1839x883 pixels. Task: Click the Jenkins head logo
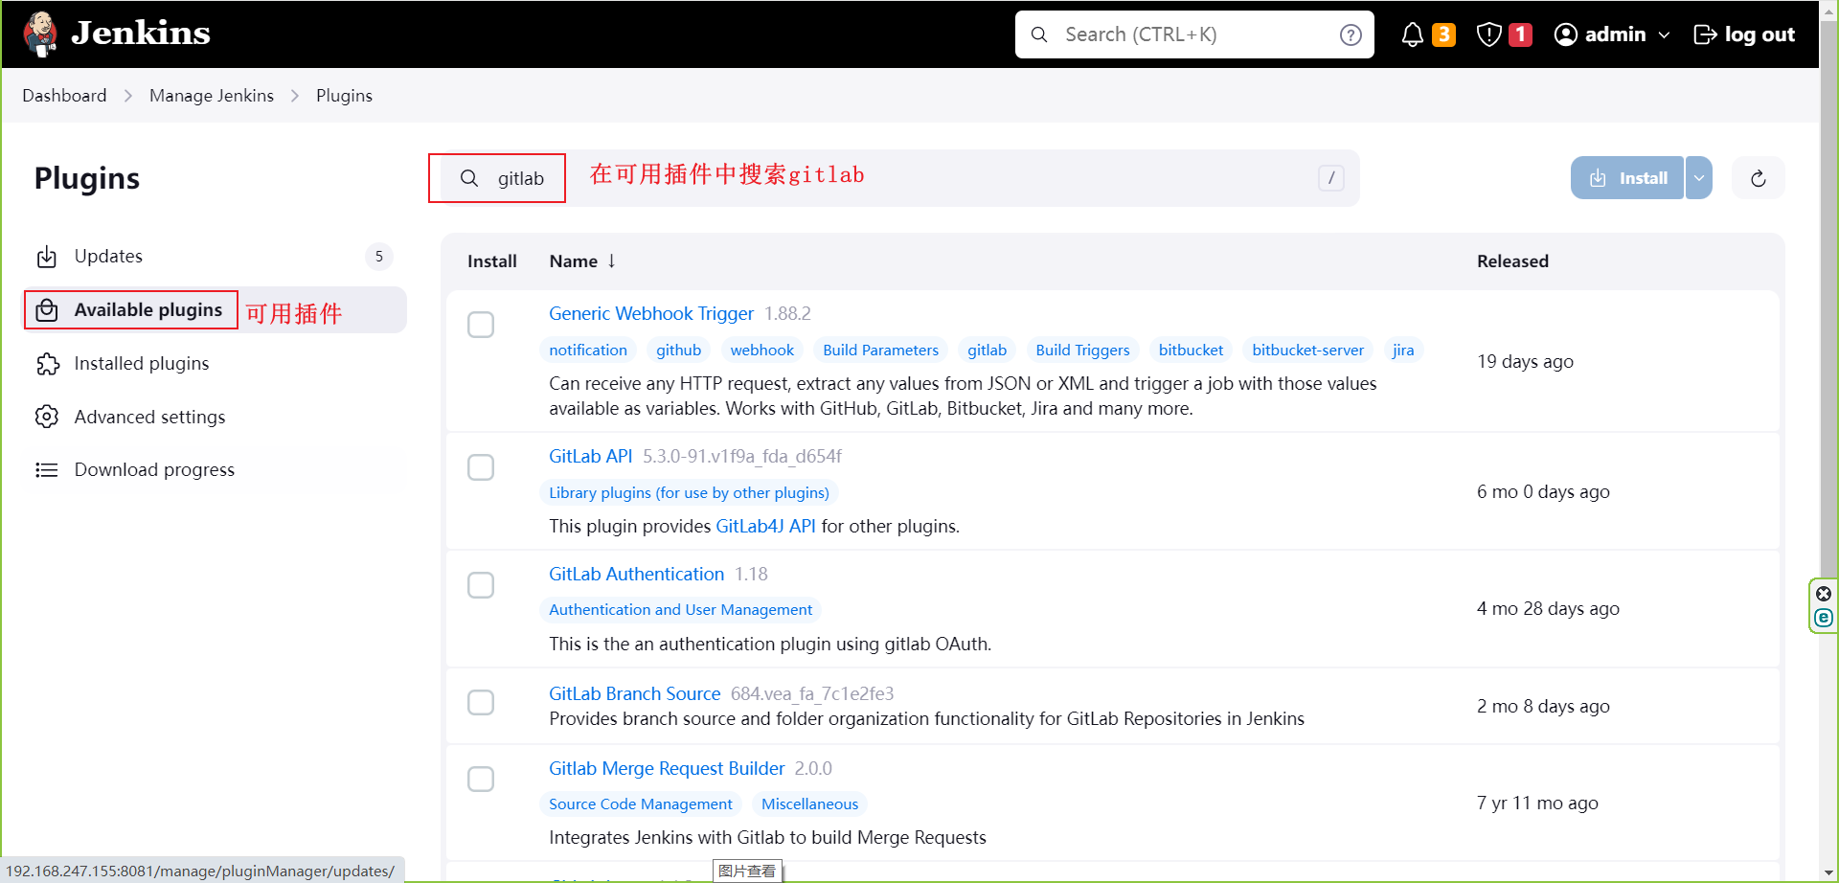point(40,34)
